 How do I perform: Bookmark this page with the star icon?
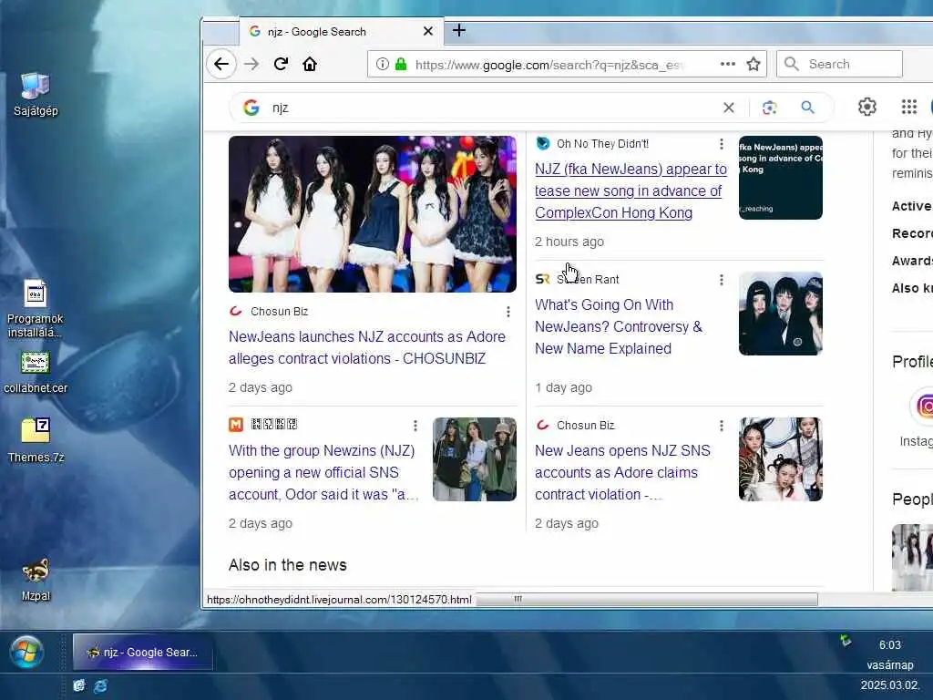coord(754,64)
